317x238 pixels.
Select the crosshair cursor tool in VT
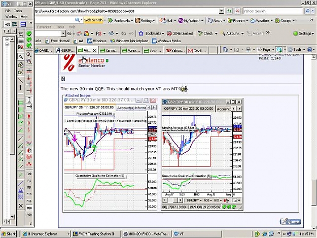tap(29, 71)
